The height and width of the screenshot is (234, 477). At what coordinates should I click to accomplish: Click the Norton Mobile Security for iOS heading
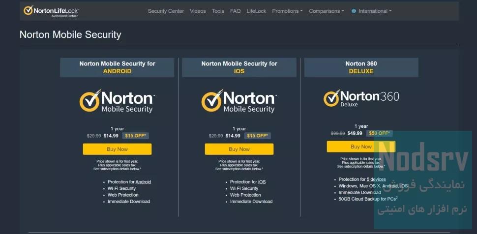pyautogui.click(x=239, y=67)
